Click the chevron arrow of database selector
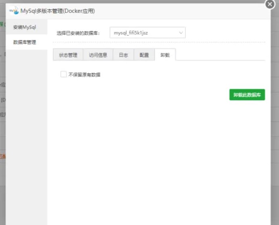Viewport: 279px width, 225px height. (179, 33)
